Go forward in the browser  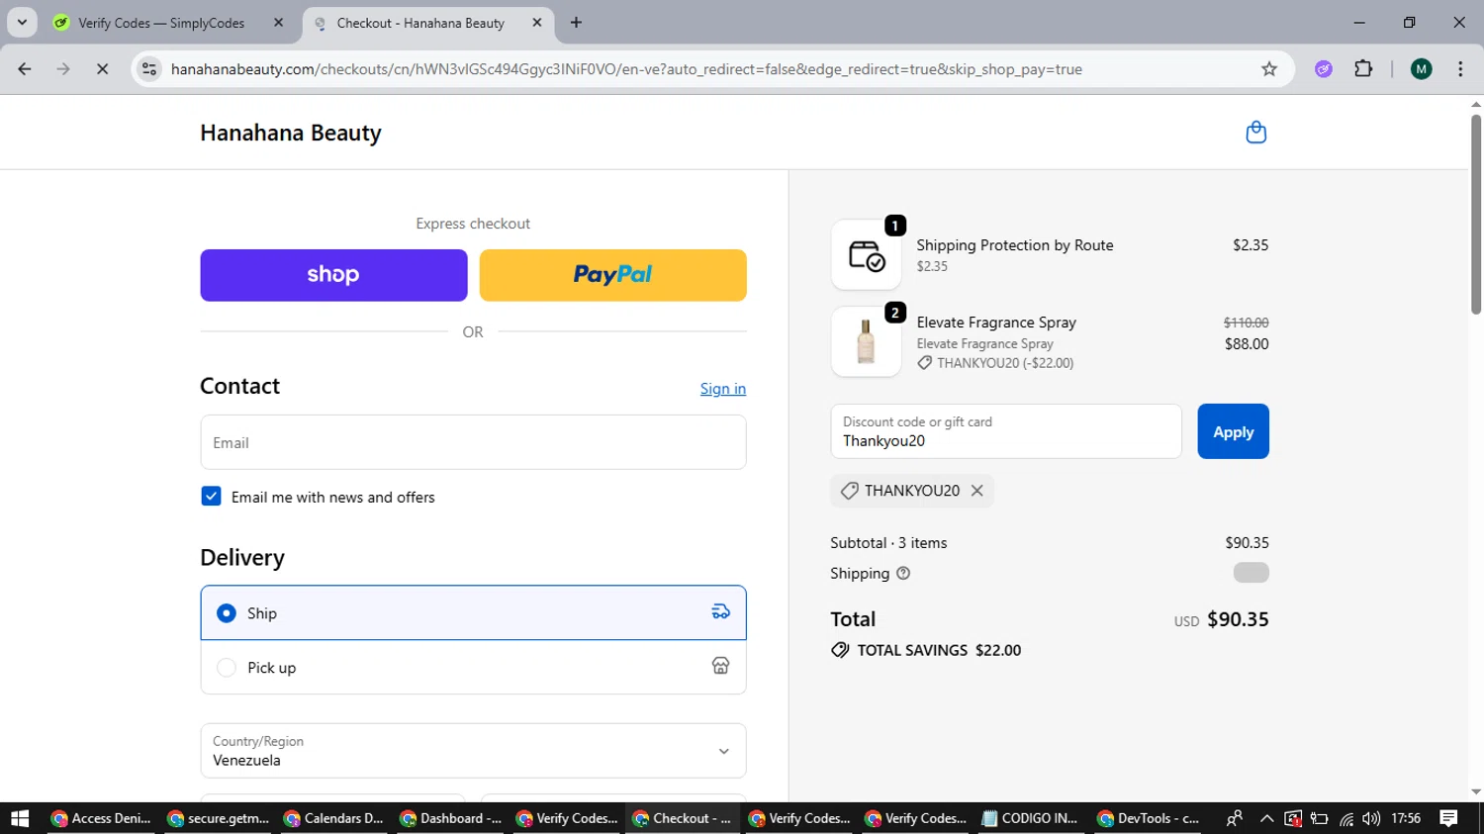[63, 69]
